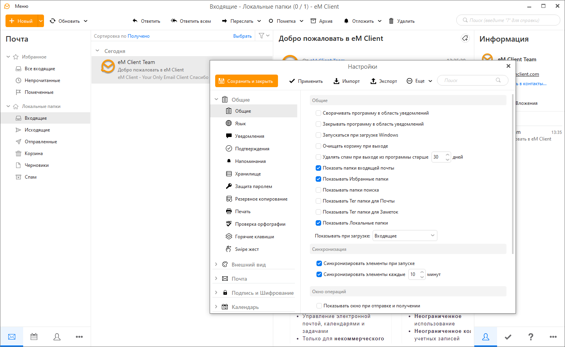Screen dimensions: 565x347
Task: Collapse Общие settings section chevron
Action: pos(216,100)
